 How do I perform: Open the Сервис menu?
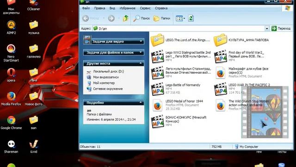coord(145,8)
